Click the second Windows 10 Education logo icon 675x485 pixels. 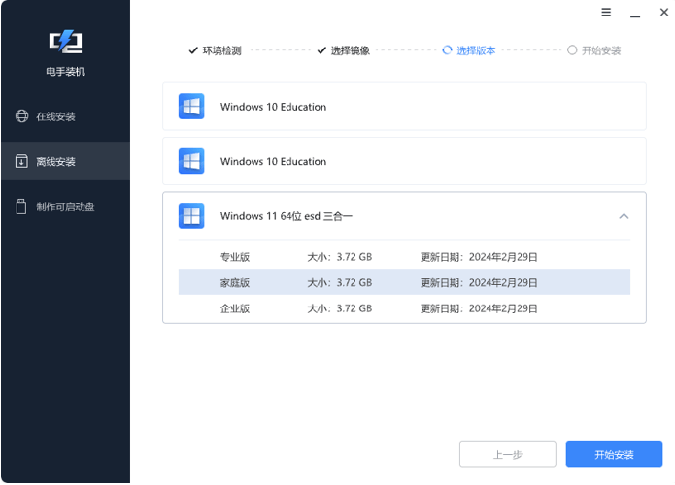point(191,161)
